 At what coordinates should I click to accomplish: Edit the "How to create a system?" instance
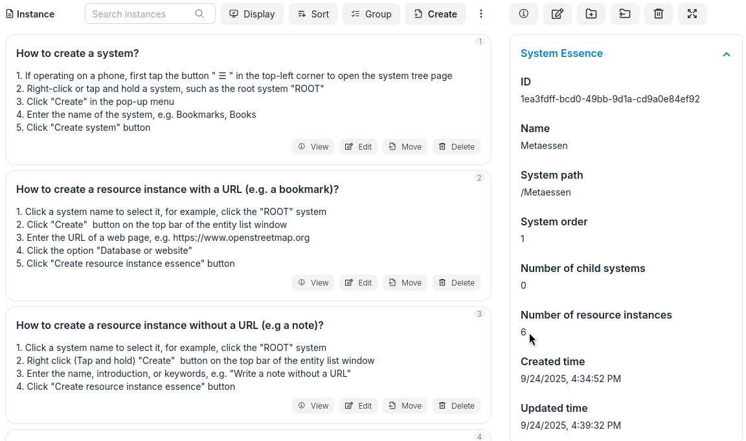pyautogui.click(x=358, y=147)
